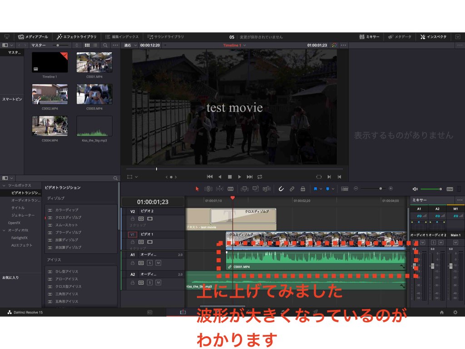Solo the A1 audio track
The image size is (465, 349).
coord(150,263)
